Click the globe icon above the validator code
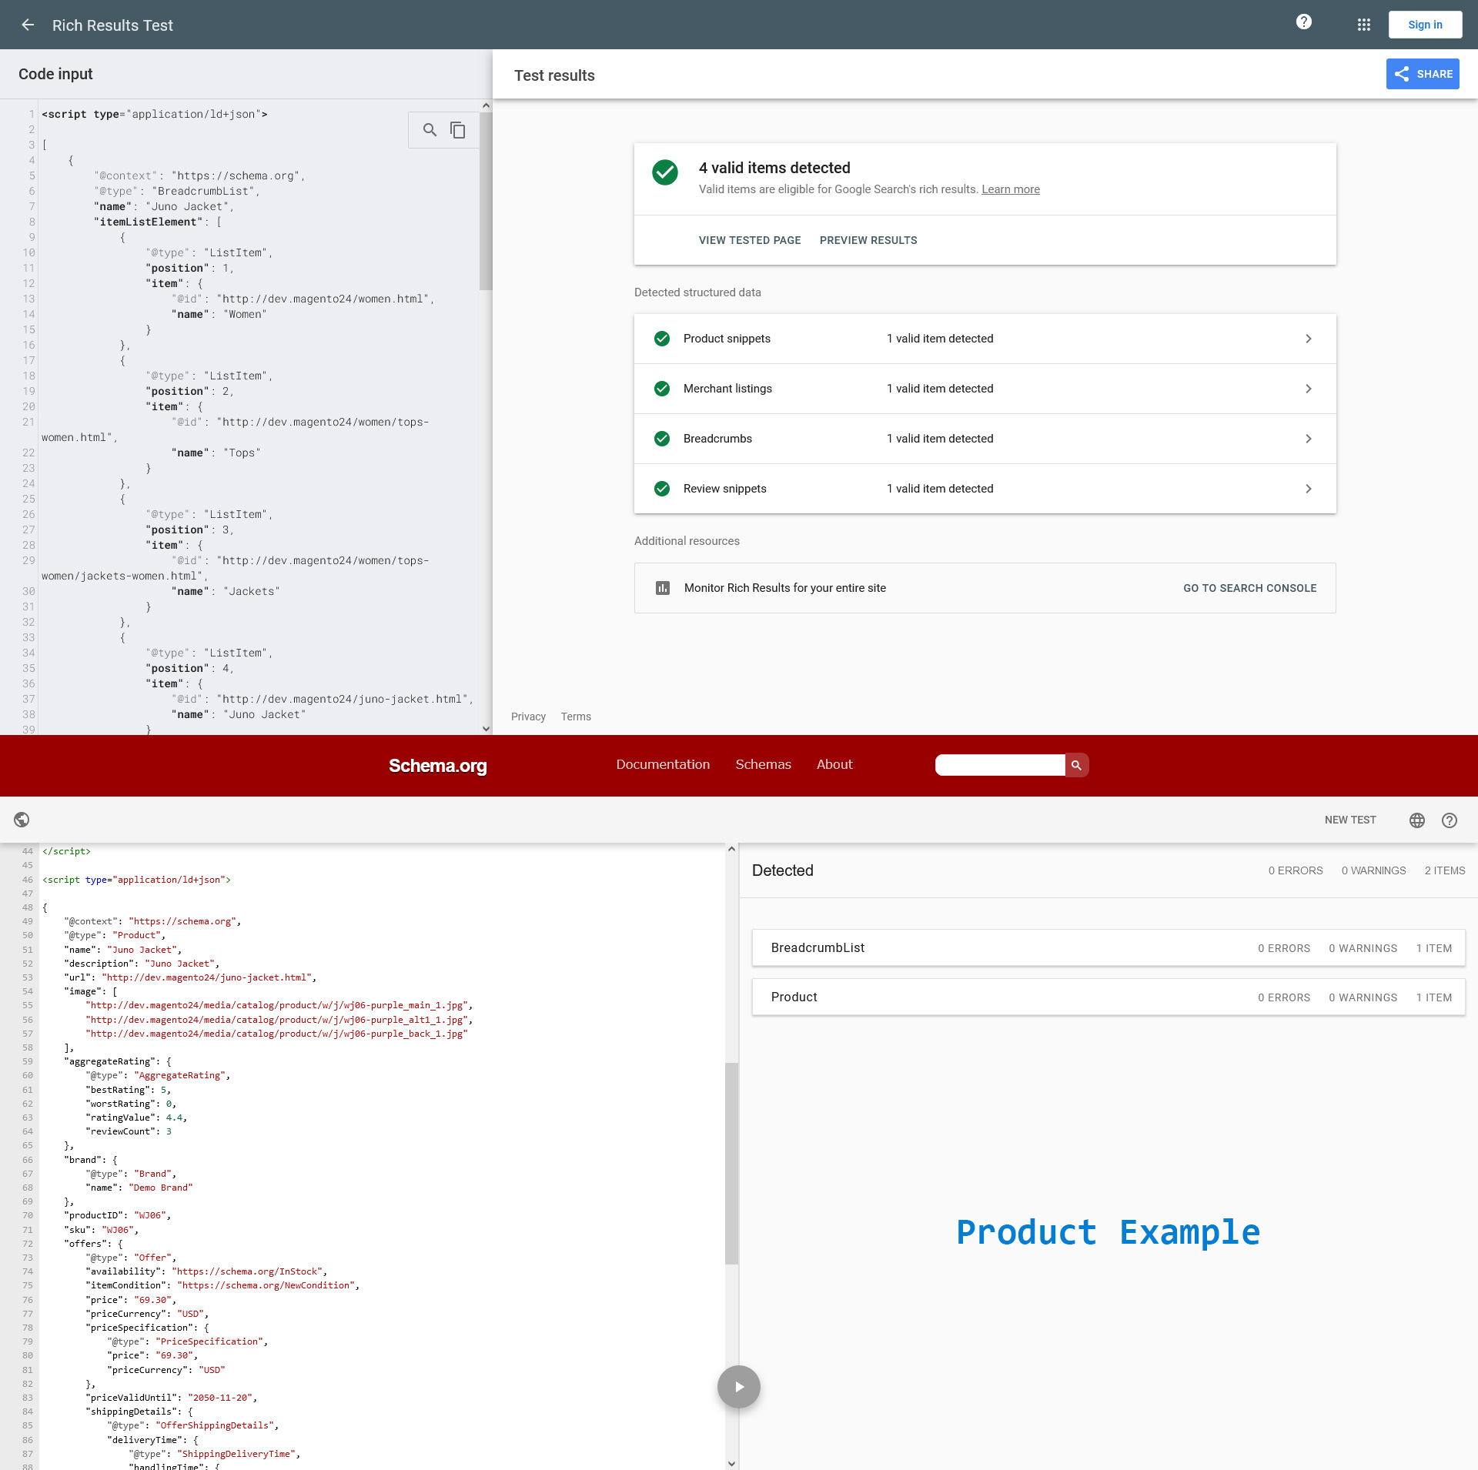 coord(22,820)
